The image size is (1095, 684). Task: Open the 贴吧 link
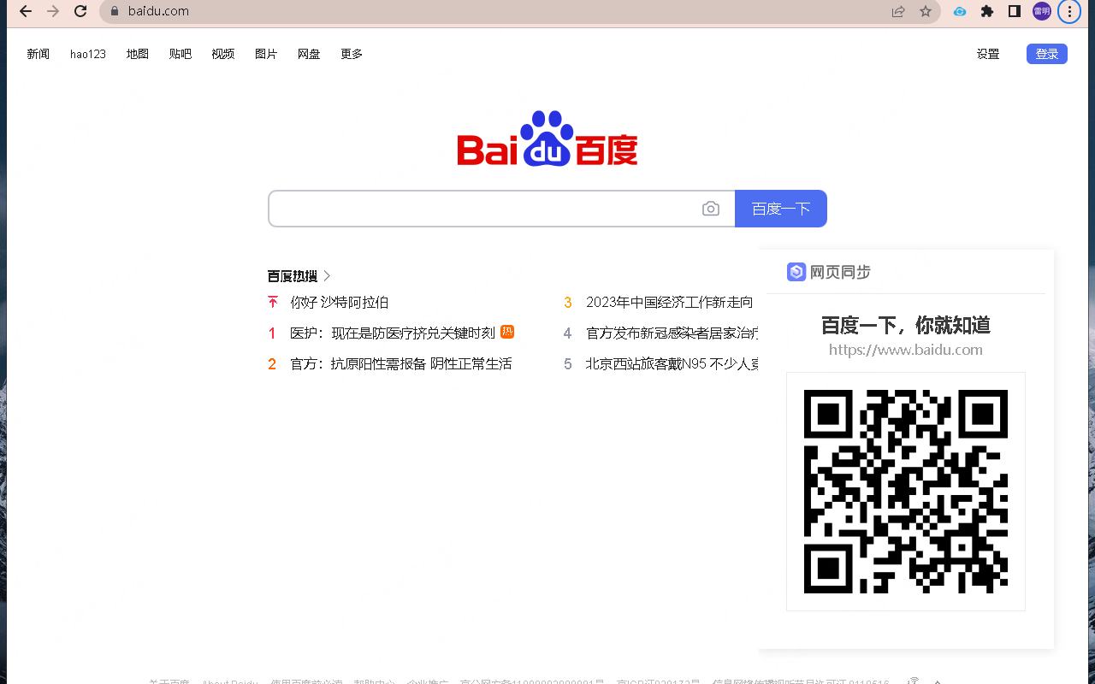click(x=181, y=54)
